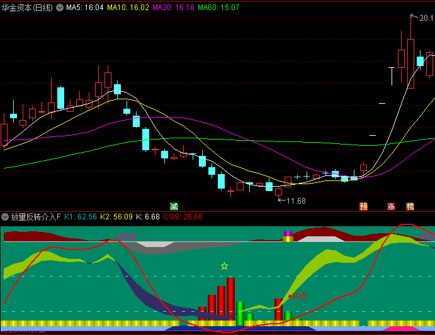Click the yellow star signal icon
This screenshot has width=435, height=335.
pos(224,266)
